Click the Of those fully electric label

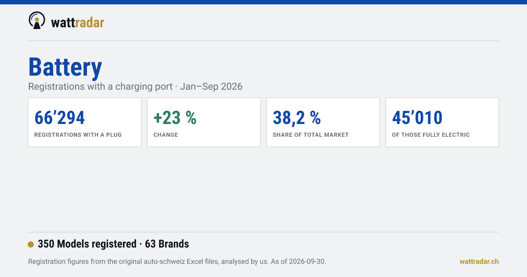coord(431,135)
